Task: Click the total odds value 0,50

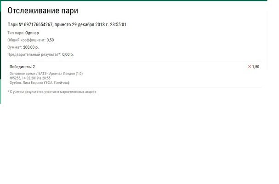Action: (x=50, y=40)
